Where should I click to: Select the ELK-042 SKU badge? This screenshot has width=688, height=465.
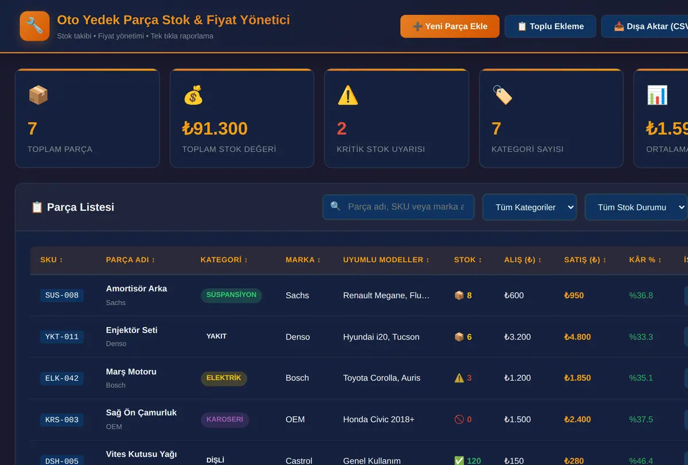pos(62,378)
